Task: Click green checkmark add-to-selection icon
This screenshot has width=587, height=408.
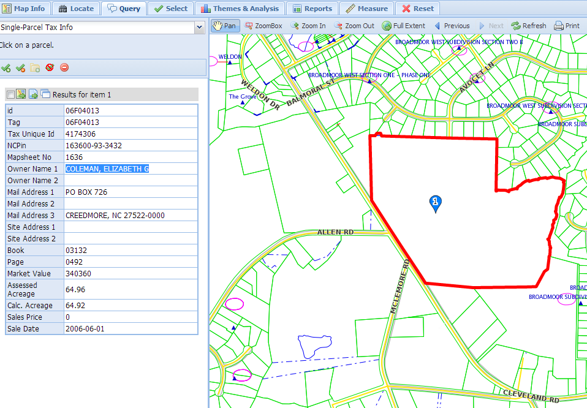Action: tap(6, 68)
